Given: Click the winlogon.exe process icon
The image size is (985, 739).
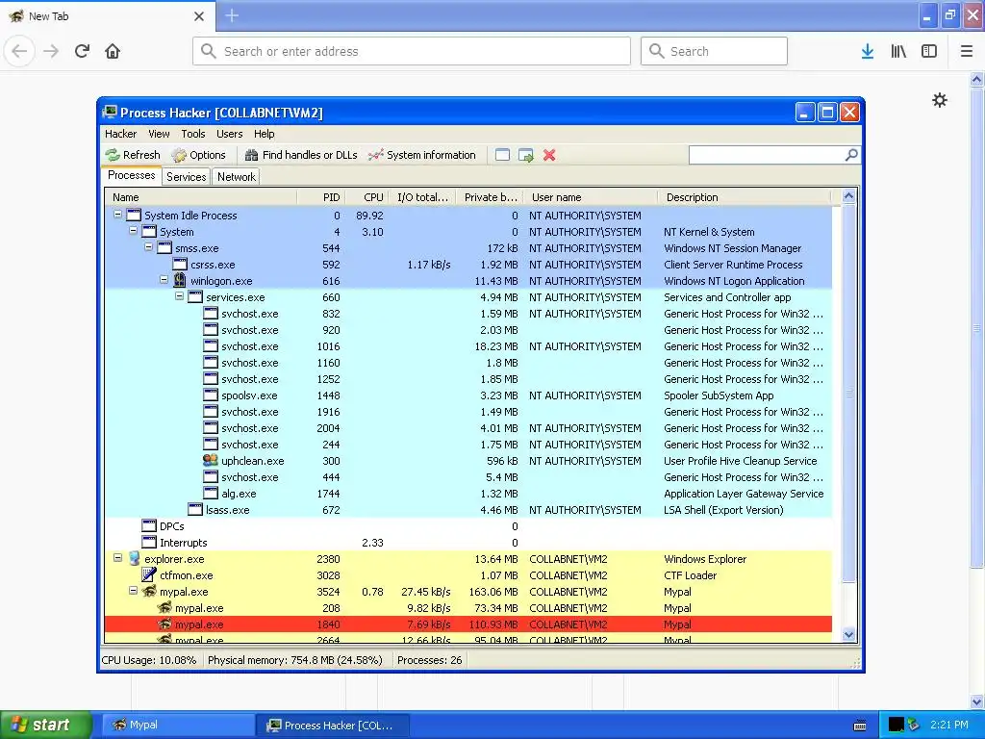Looking at the screenshot, I should click(x=180, y=280).
